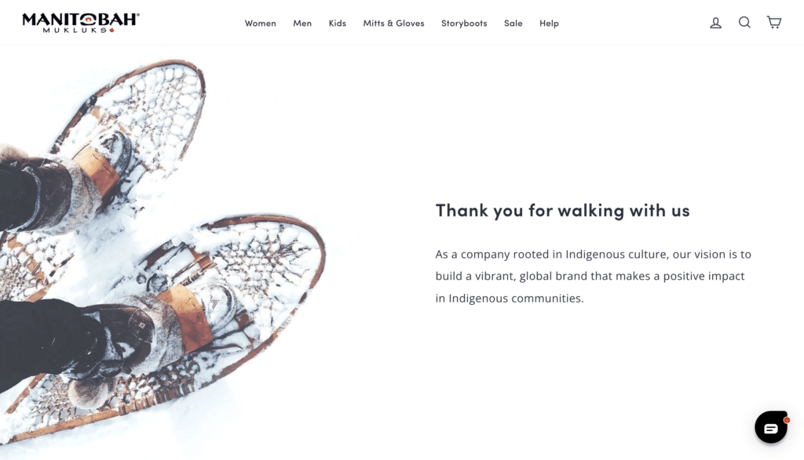Image resolution: width=804 pixels, height=460 pixels.
Task: Click the Indigenous culture vision paragraph
Action: coord(594,277)
